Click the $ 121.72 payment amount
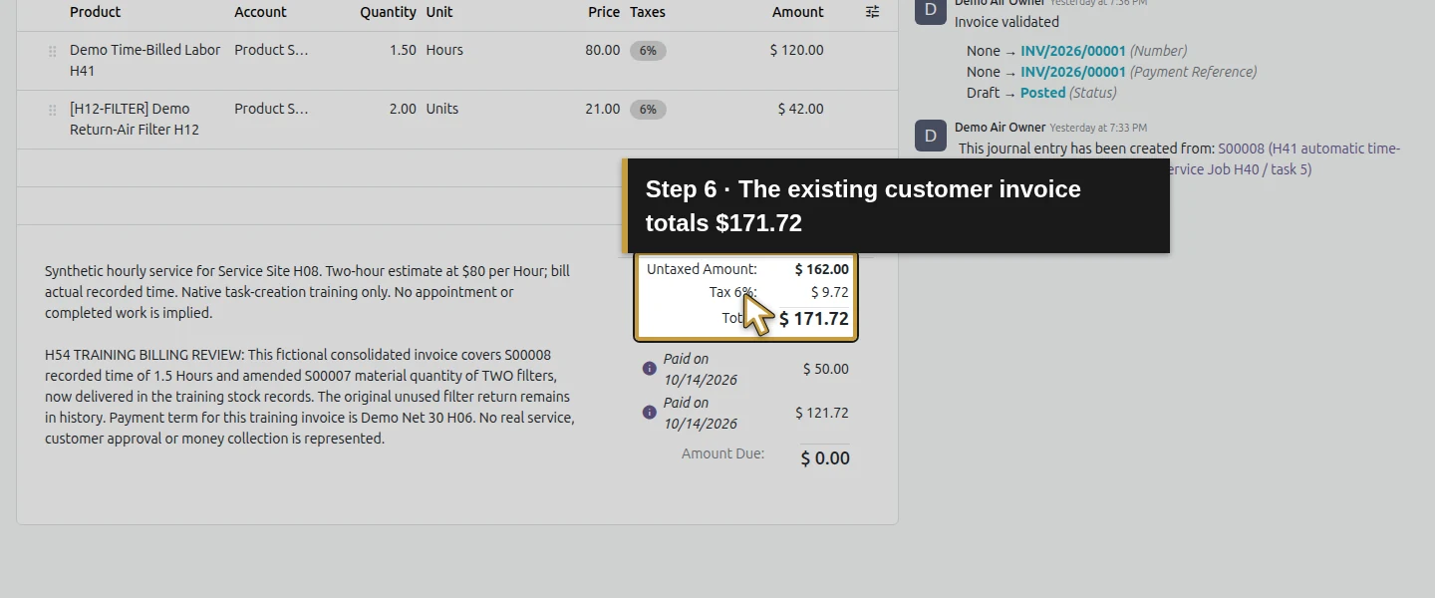Viewport: 1435px width, 598px height. [822, 413]
